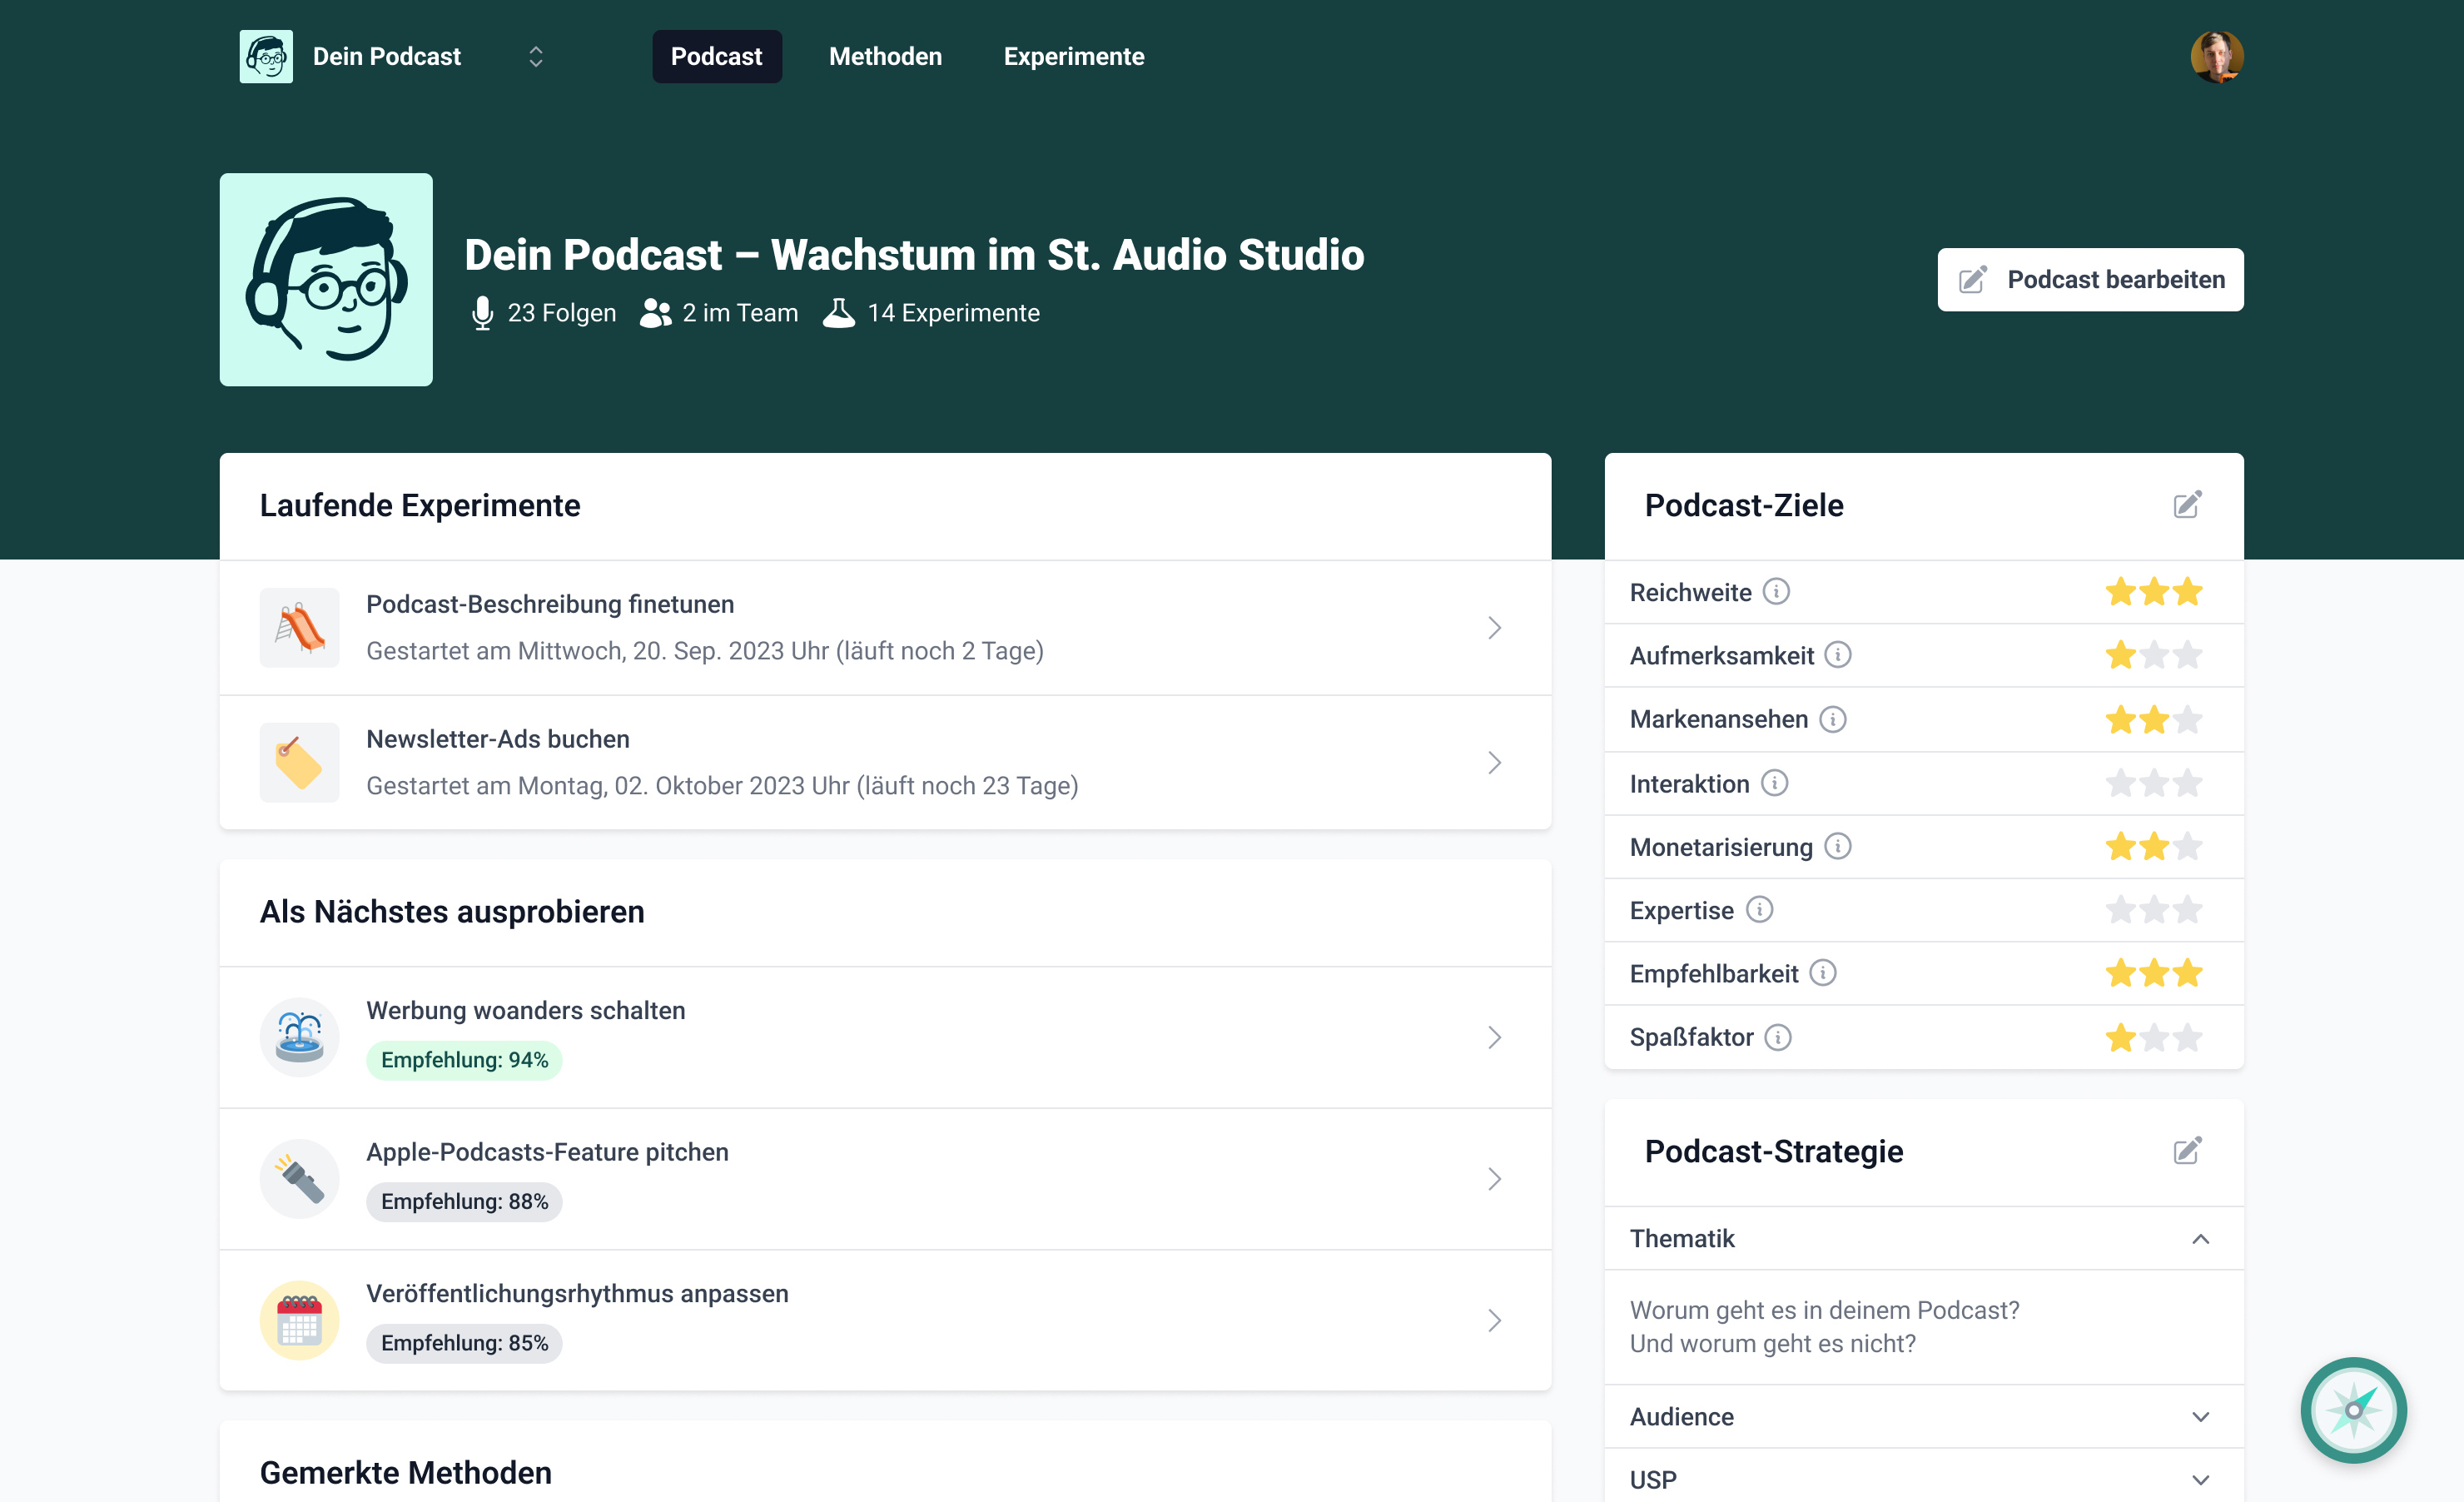Image resolution: width=2464 pixels, height=1502 pixels.
Task: Click the info icon beside Monetarisierung
Action: 1837,847
